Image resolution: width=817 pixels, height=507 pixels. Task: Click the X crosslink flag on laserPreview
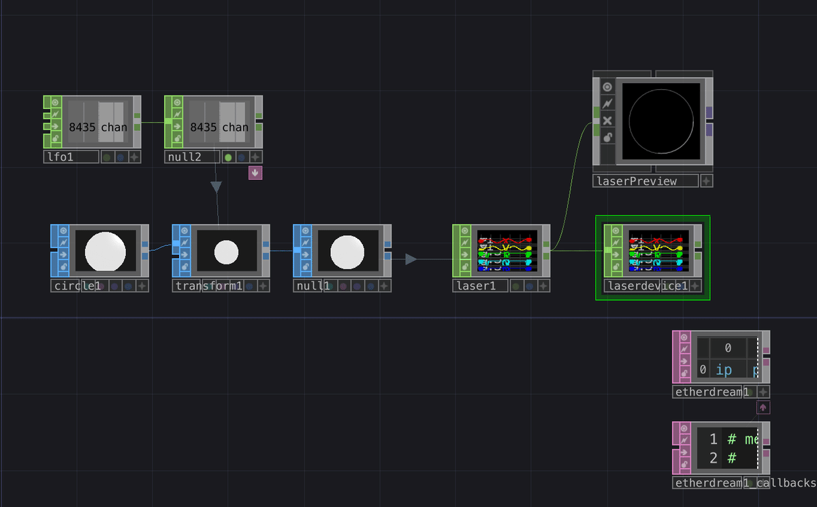(607, 121)
